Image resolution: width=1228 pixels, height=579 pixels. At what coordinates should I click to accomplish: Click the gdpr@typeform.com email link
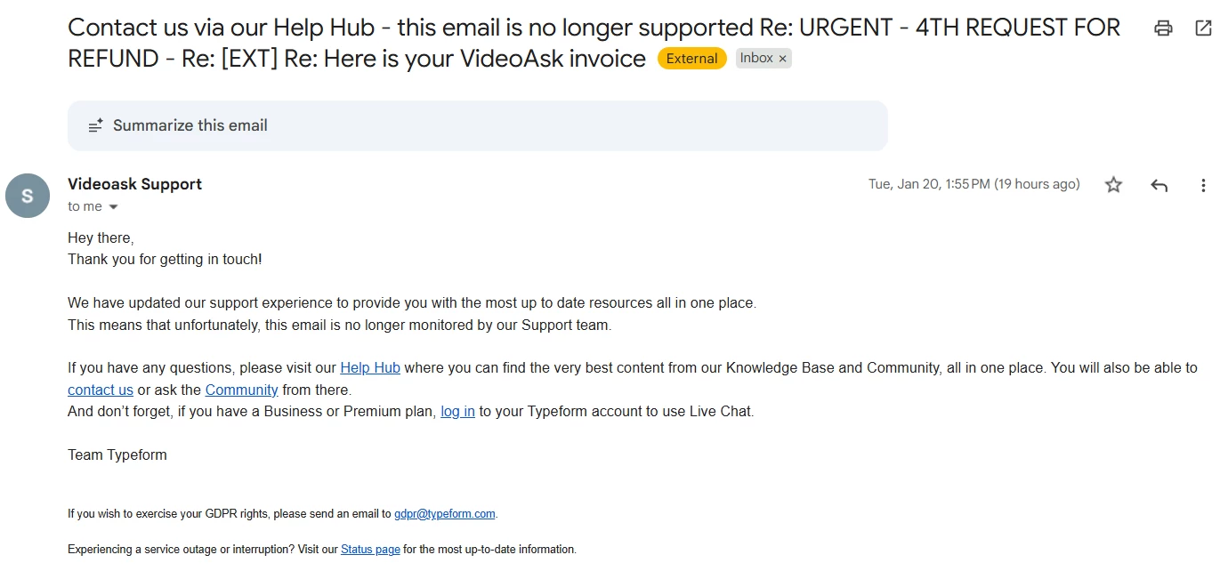pos(444,513)
